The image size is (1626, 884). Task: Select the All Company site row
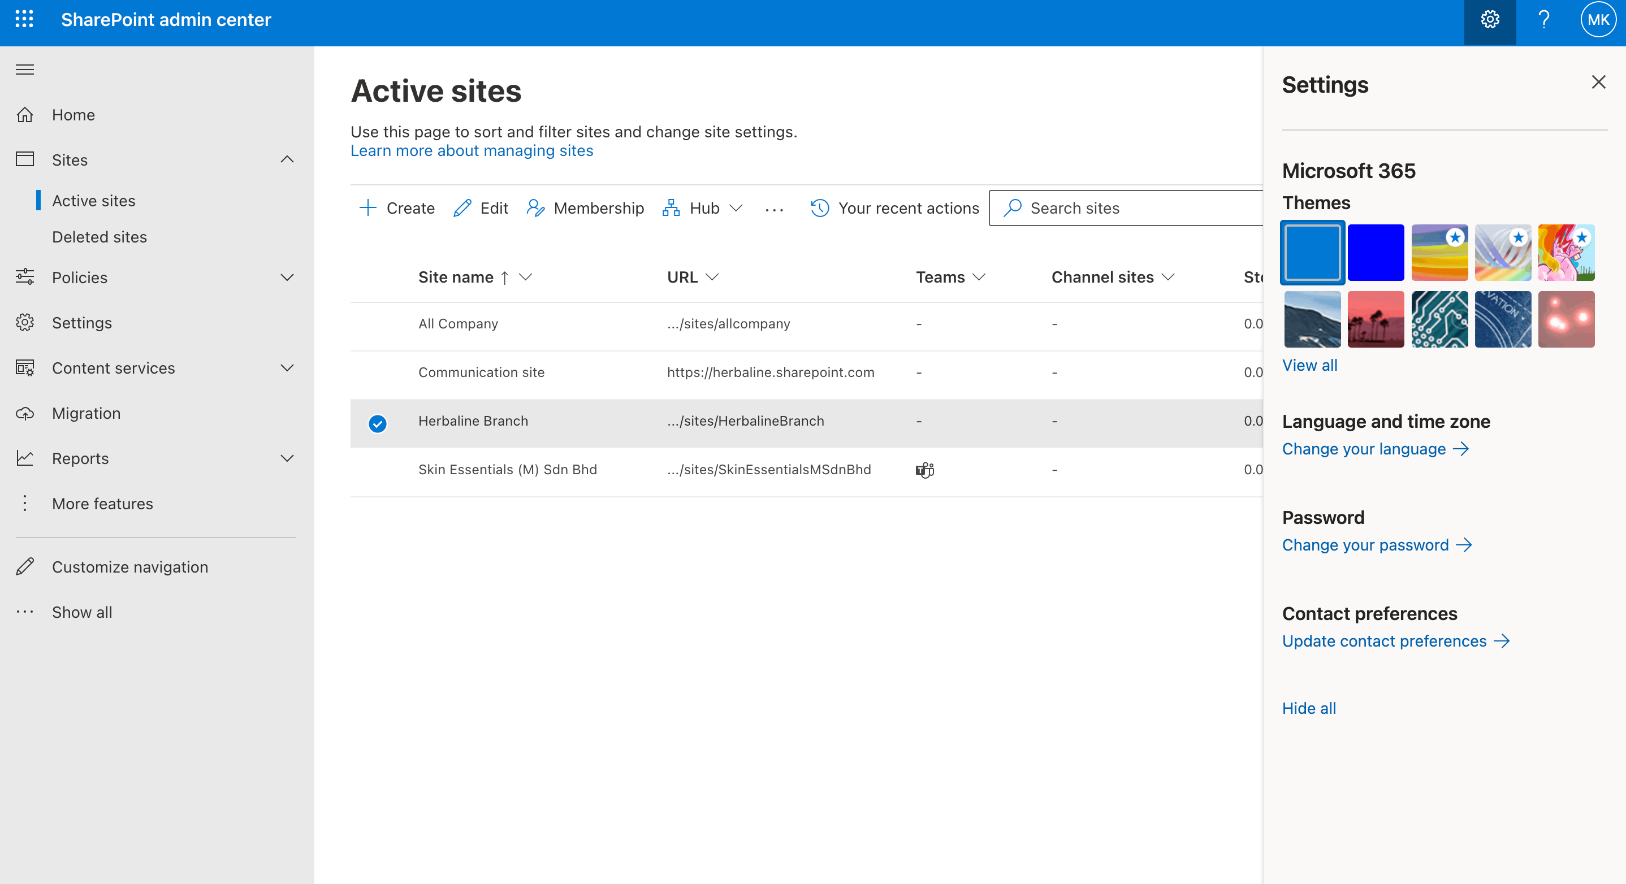click(x=377, y=324)
